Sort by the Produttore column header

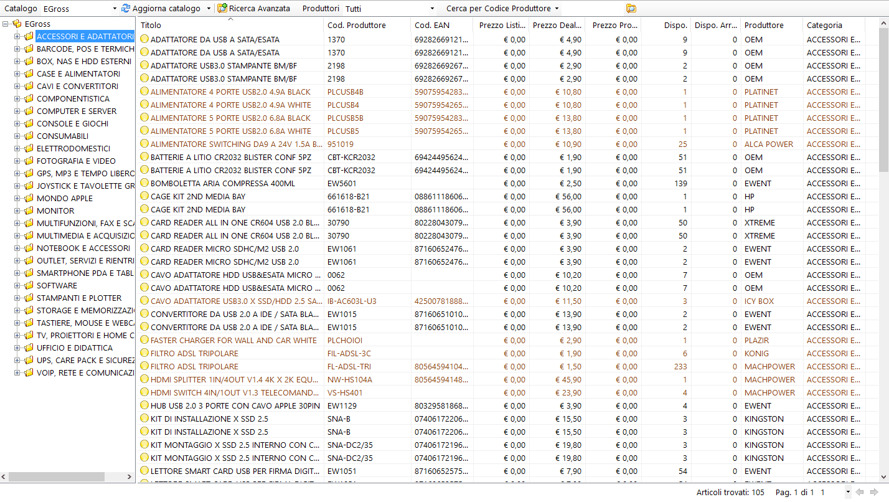tap(772, 26)
